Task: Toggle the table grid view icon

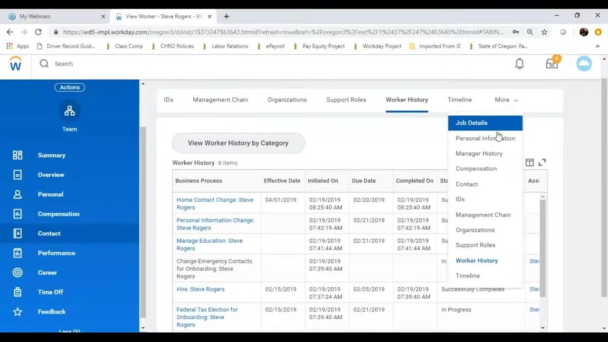Action: point(530,162)
